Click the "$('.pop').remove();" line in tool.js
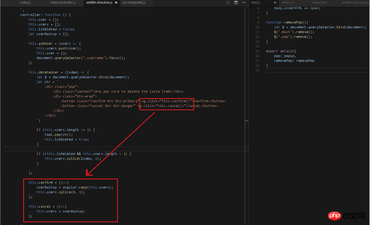Image resolution: width=370 pixels, height=225 pixels. 293,37
